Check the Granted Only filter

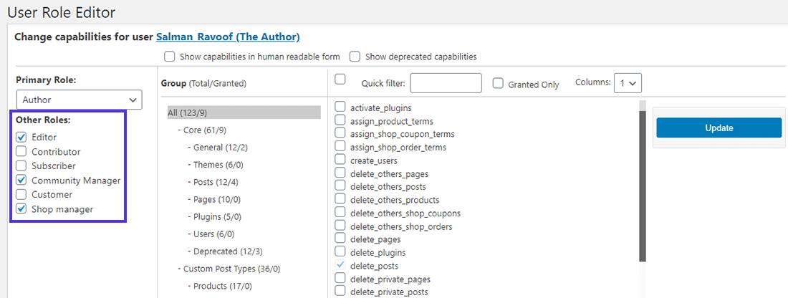[x=499, y=84]
